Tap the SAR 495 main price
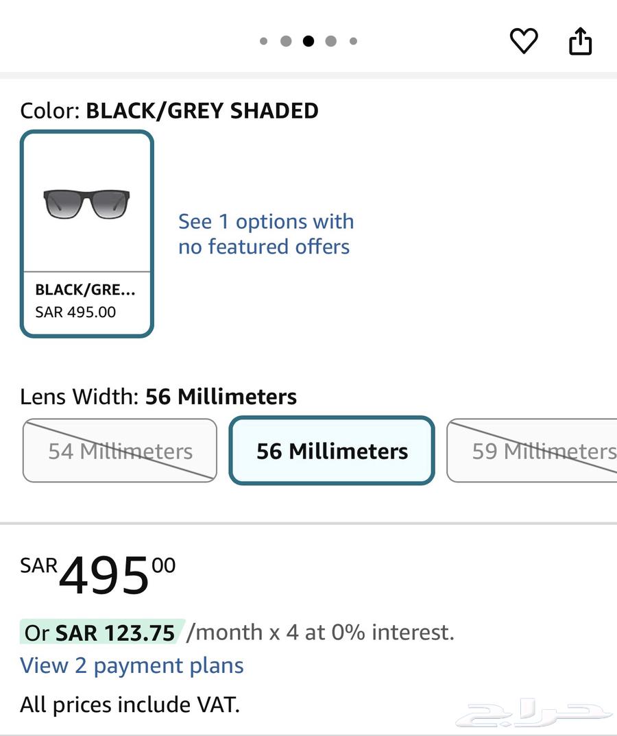Screen dimensions: 617x736 click(103, 574)
